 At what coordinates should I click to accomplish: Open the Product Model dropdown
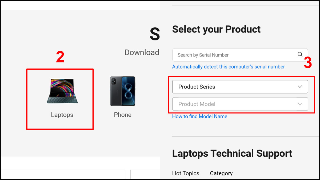[x=240, y=104]
